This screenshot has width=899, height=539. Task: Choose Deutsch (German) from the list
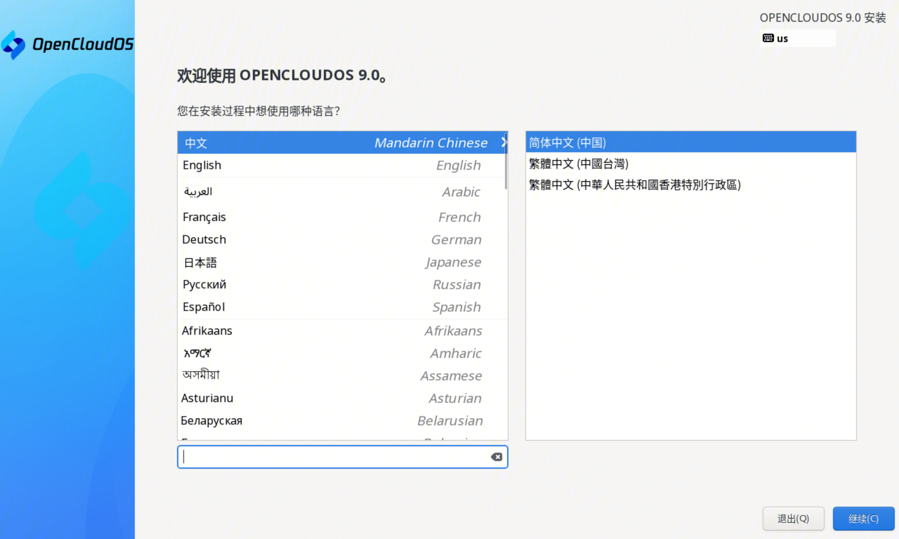pos(342,240)
